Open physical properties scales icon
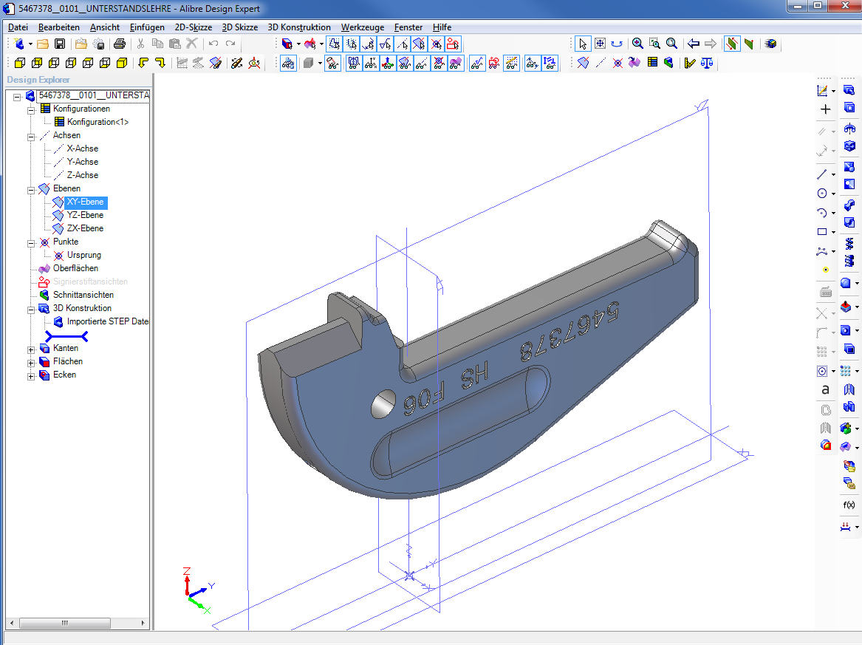This screenshot has width=862, height=645. click(707, 64)
